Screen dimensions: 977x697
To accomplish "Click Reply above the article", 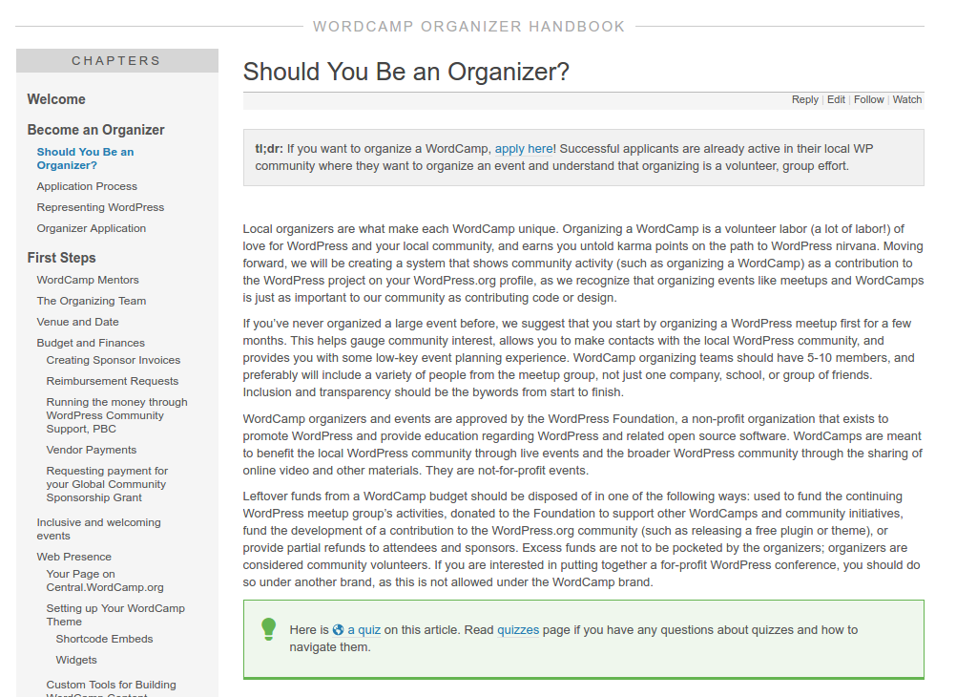I will coord(804,99).
